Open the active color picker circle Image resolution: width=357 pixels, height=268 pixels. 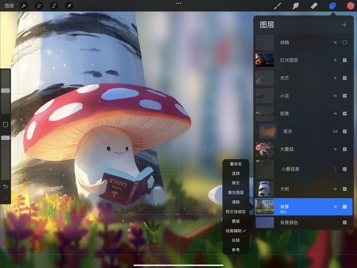coord(351,6)
